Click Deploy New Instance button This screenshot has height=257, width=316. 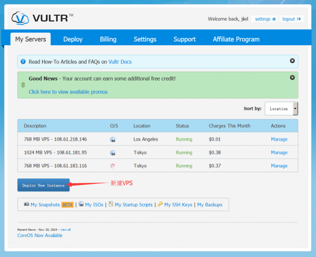pyautogui.click(x=44, y=185)
